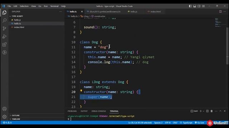The width and height of the screenshot is (229, 128).
Task: Open the Go menu
Action: (40, 6)
